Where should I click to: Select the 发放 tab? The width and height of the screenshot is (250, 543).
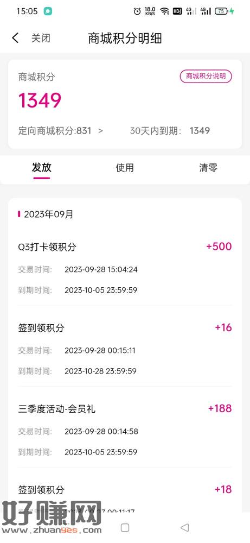tap(42, 168)
